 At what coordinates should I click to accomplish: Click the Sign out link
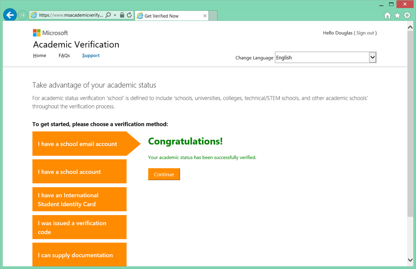(x=365, y=33)
